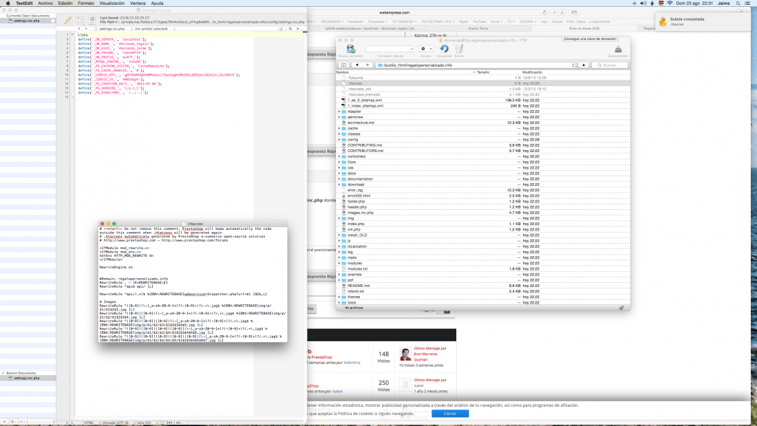
Task: Select settings.inc.php under Recent Documents
Action: (28, 379)
